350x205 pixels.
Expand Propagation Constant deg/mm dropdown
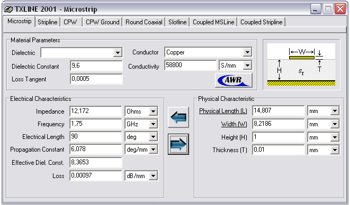point(154,150)
